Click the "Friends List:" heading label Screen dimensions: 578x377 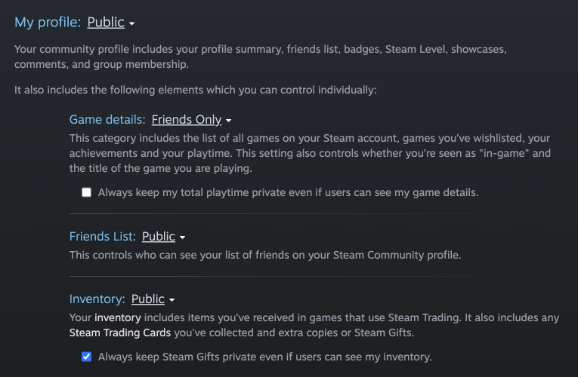coord(103,237)
